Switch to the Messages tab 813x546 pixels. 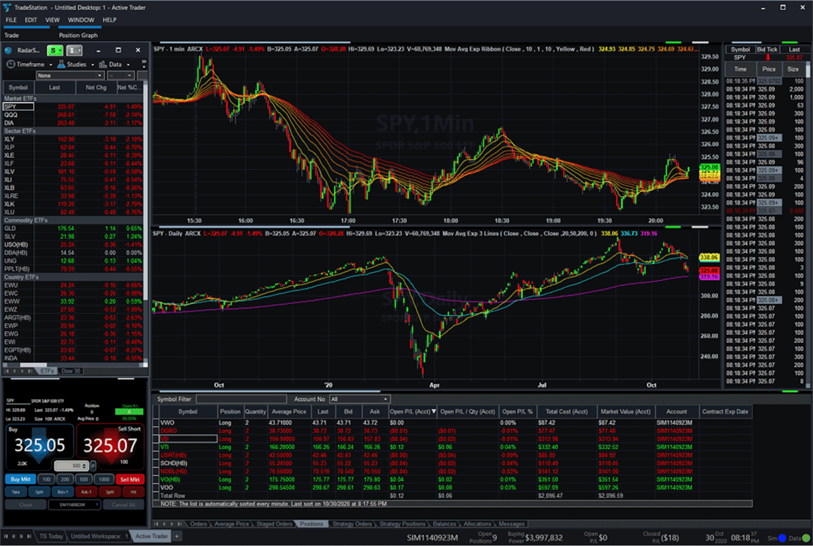point(512,524)
